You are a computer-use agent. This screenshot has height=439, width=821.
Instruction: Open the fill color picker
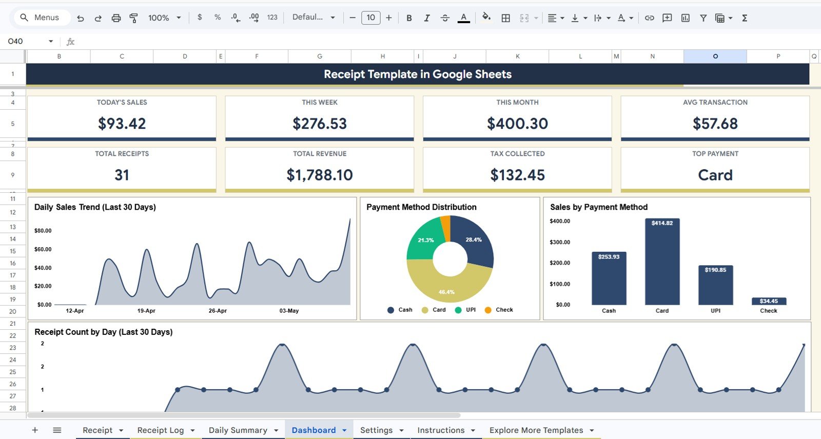[486, 18]
